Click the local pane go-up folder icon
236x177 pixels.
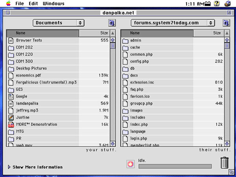click(112, 23)
